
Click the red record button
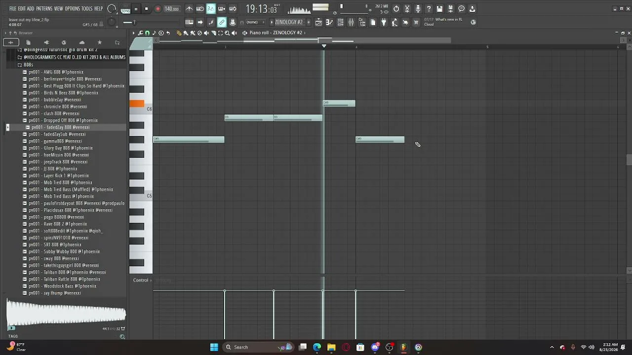pos(158,9)
